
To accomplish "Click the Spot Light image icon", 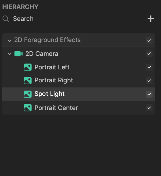I will tap(28, 94).
